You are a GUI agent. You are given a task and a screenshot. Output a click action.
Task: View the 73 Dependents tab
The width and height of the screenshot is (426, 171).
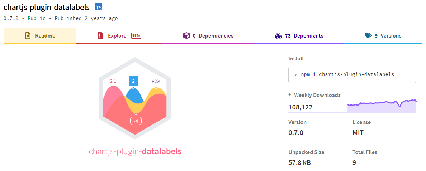pyautogui.click(x=299, y=35)
